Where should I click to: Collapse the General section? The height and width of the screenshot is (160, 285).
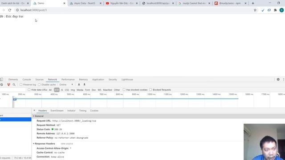(34, 116)
